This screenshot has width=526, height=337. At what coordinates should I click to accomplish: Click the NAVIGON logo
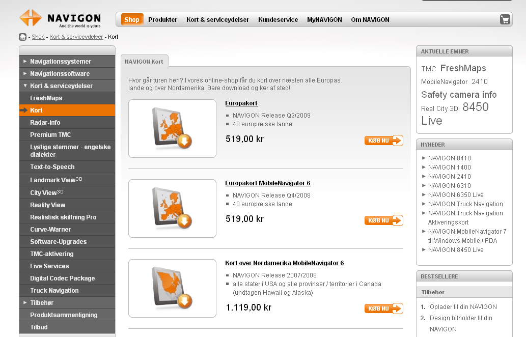(x=60, y=19)
